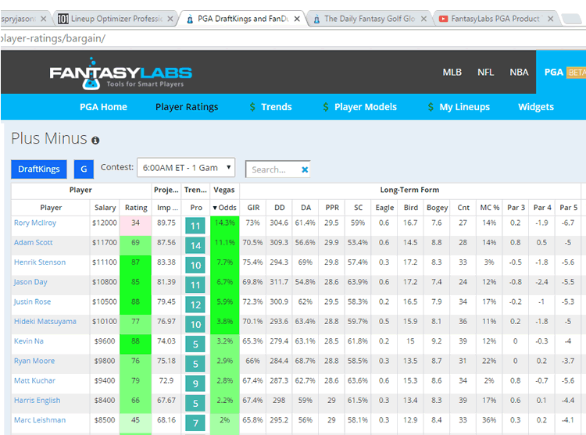The height and width of the screenshot is (435, 586).
Task: Clear the search box with the X icon
Action: (305, 169)
